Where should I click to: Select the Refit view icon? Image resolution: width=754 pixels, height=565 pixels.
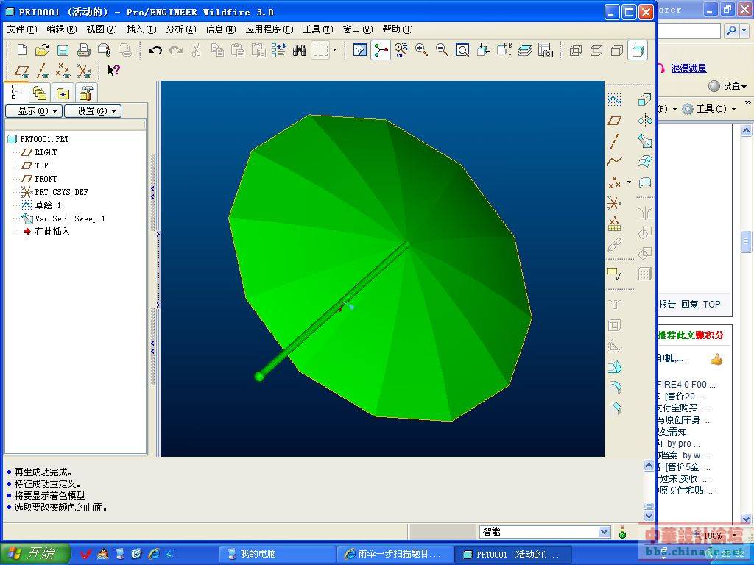click(462, 50)
